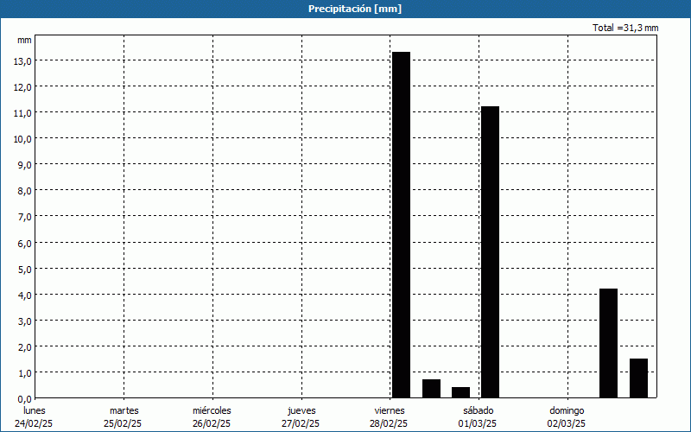The image size is (691, 432).
Task: Select the rightmost bar in the chart
Action: pos(638,378)
